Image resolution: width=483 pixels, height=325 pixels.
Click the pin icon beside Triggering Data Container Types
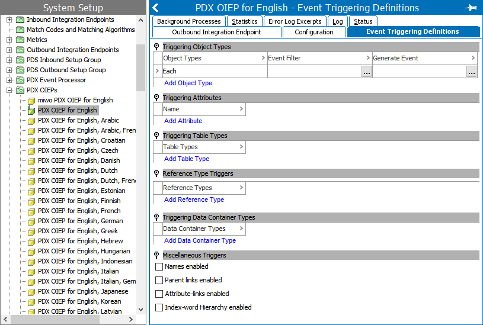click(156, 217)
